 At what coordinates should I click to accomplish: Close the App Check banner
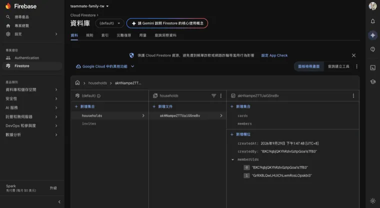coord(353,55)
